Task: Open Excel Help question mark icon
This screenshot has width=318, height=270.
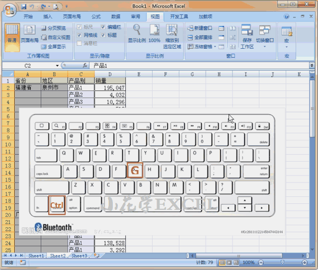Action: 286,16
